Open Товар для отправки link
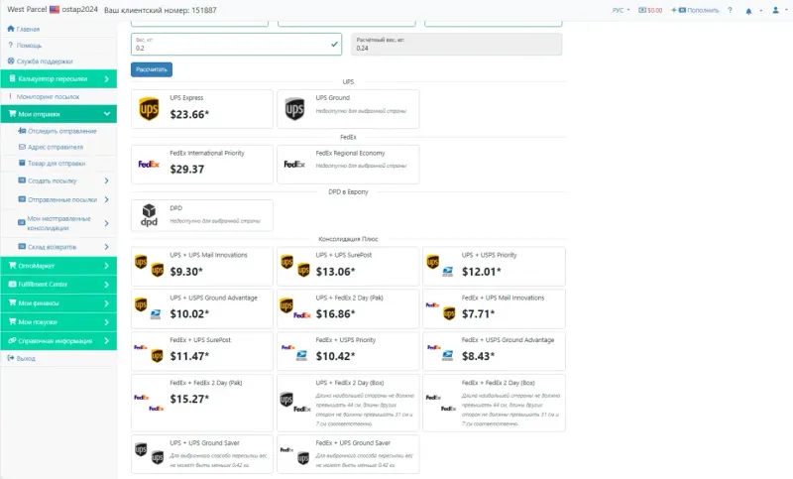 (57, 163)
